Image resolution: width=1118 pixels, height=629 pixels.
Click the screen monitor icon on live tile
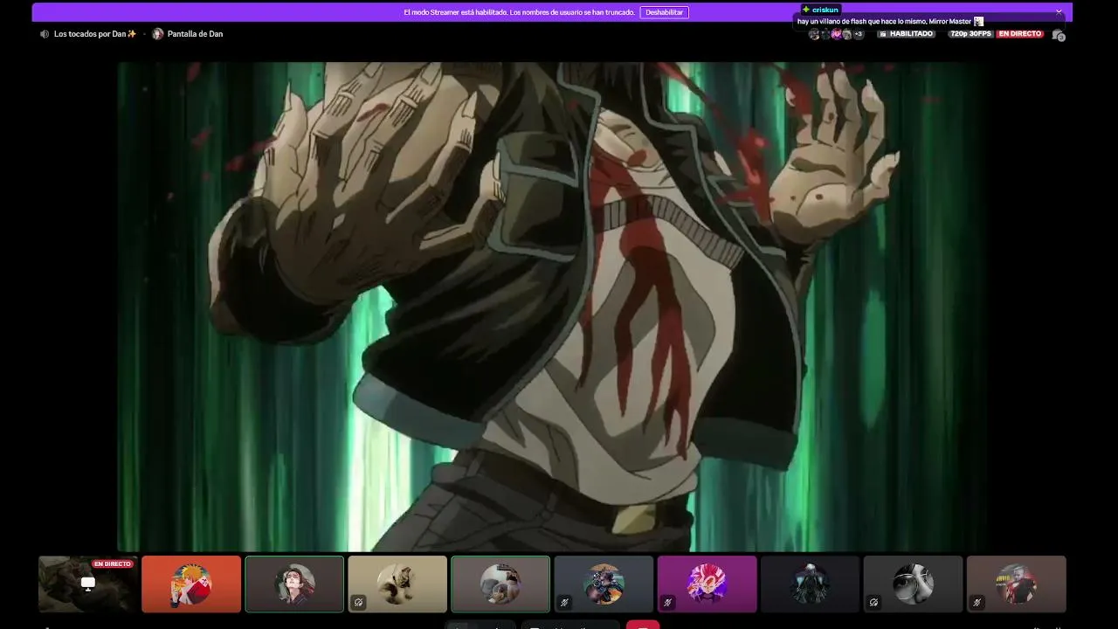tap(88, 584)
